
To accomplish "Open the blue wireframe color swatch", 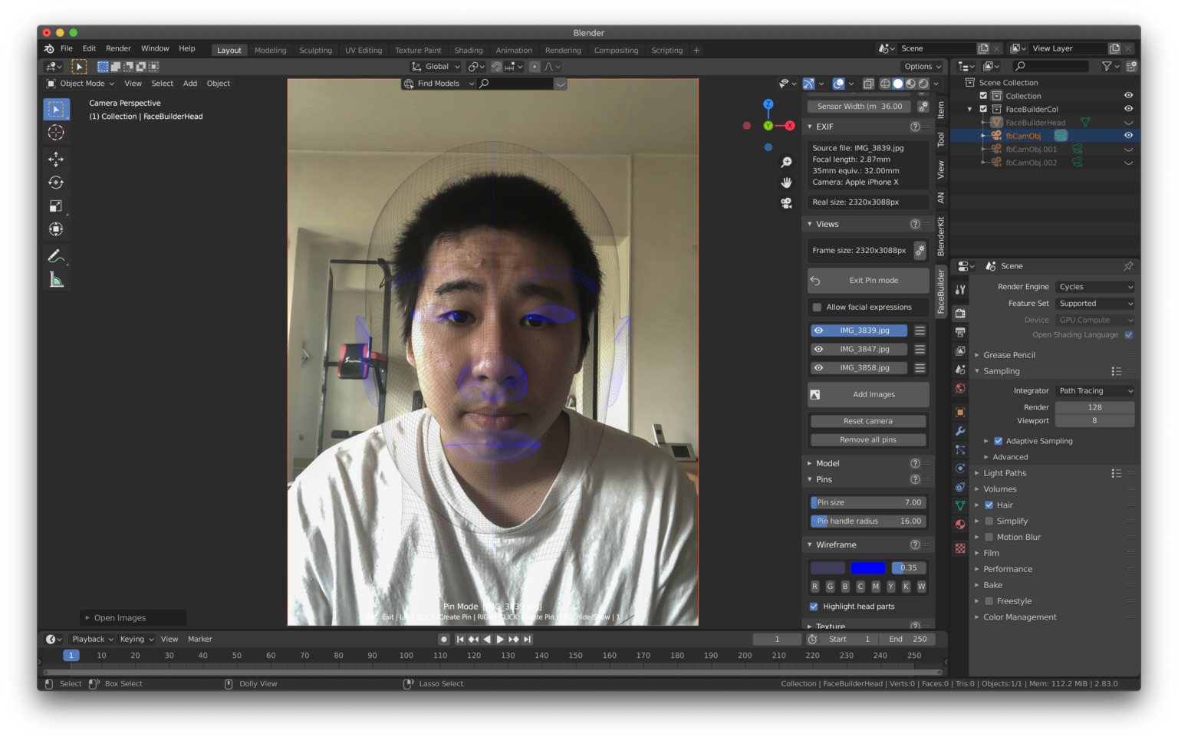I will 868,568.
